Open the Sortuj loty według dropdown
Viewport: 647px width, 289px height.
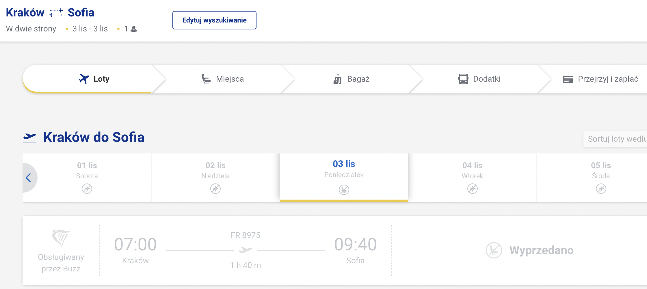(615, 139)
